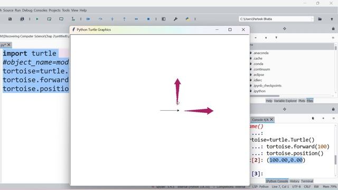Image resolution: width=338 pixels, height=190 pixels.
Task: Click the move handle of the console pane
Action: click(285, 109)
